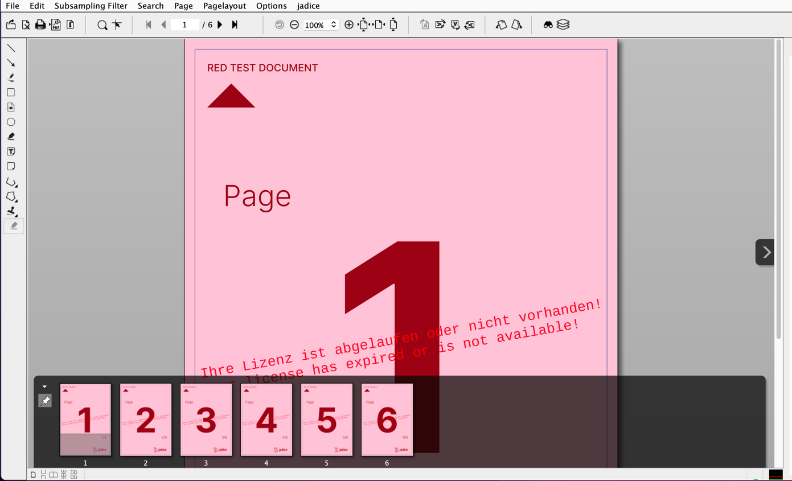Select page 5 thumbnail

click(327, 420)
